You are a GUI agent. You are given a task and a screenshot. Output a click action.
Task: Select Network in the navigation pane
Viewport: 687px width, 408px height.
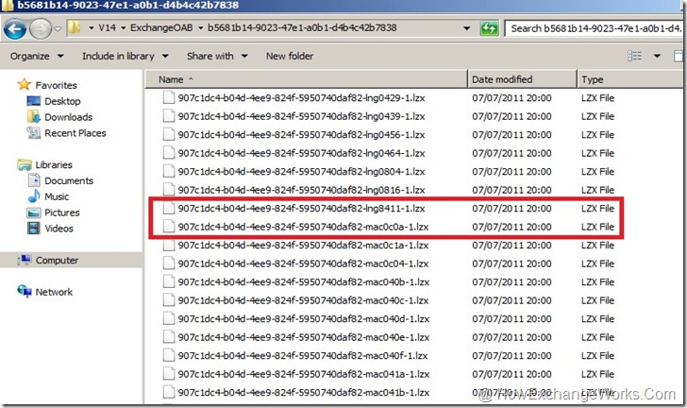click(x=54, y=292)
